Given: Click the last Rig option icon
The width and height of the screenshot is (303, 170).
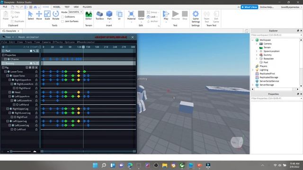Looking at the screenshot, I should [x=36, y=68].
